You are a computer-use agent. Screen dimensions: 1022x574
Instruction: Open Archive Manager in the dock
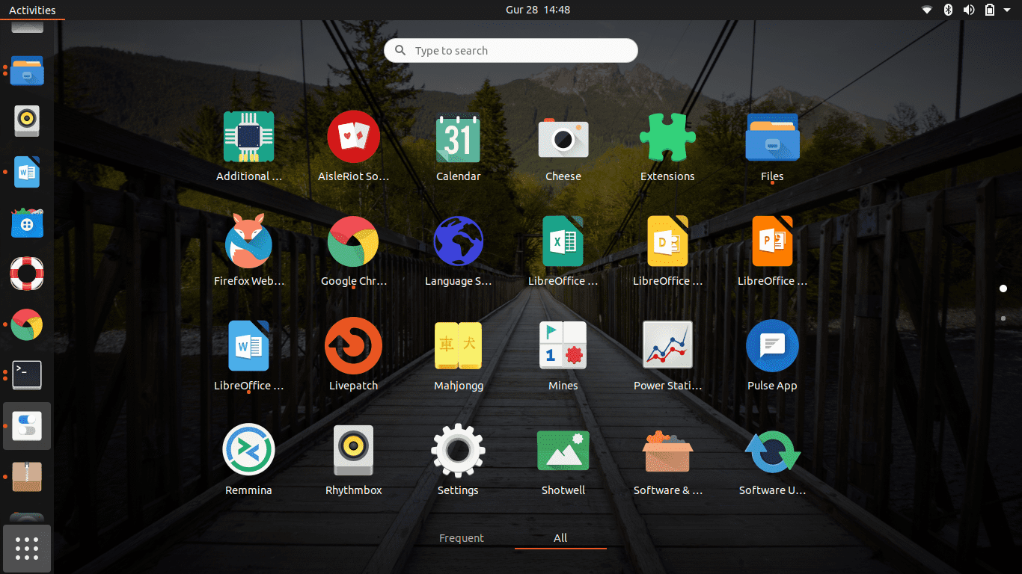[x=27, y=477]
